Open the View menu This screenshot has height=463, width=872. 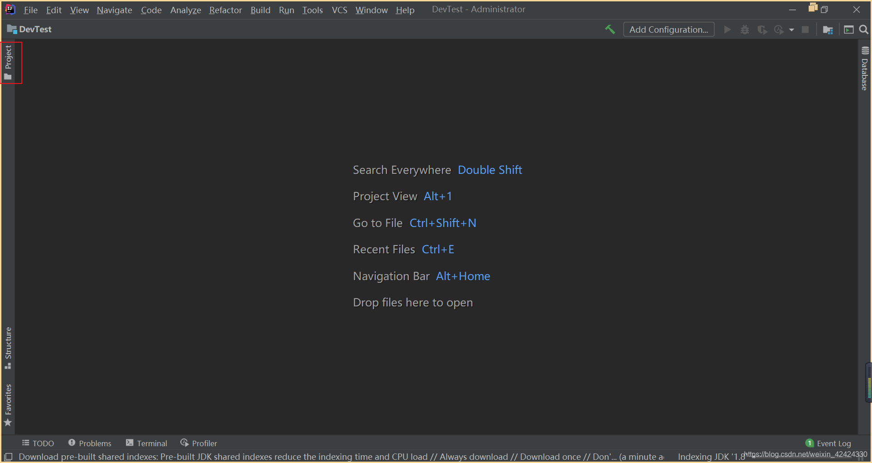pos(79,10)
